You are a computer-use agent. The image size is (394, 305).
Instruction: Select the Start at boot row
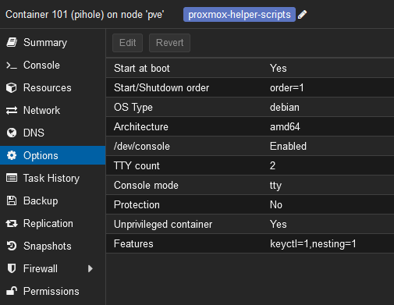point(250,68)
